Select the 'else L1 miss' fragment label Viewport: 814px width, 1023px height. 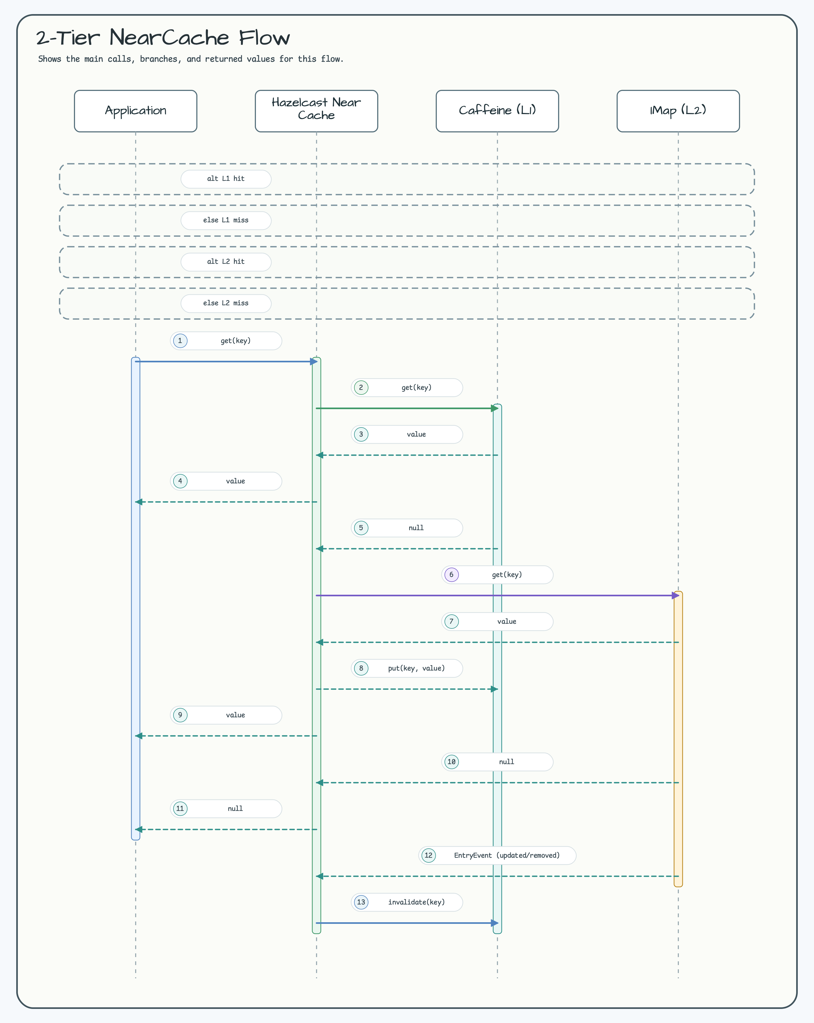(x=226, y=220)
